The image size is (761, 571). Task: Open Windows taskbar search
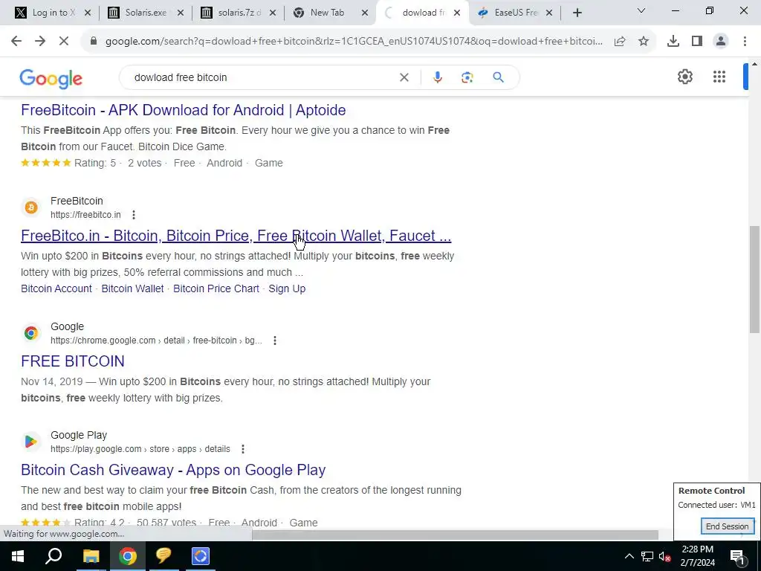tap(54, 556)
